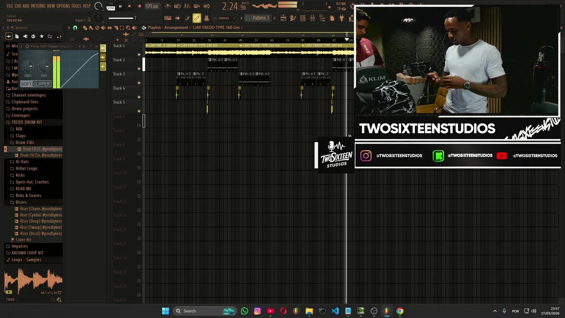Select the draw pencil tool
Screen dimensions: 565x318
tap(85, 28)
